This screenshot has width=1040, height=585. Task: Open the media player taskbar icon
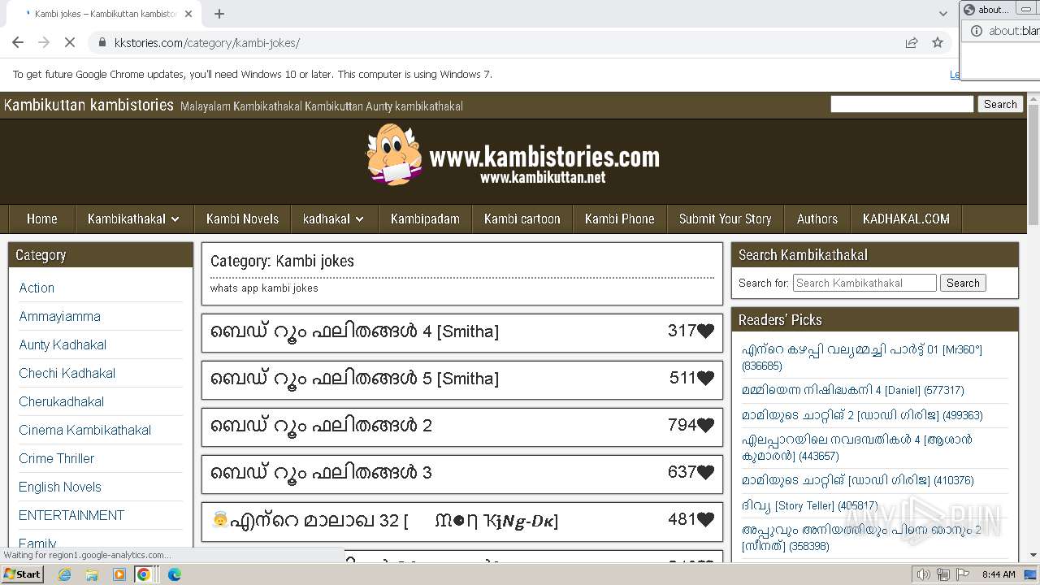pyautogui.click(x=119, y=574)
